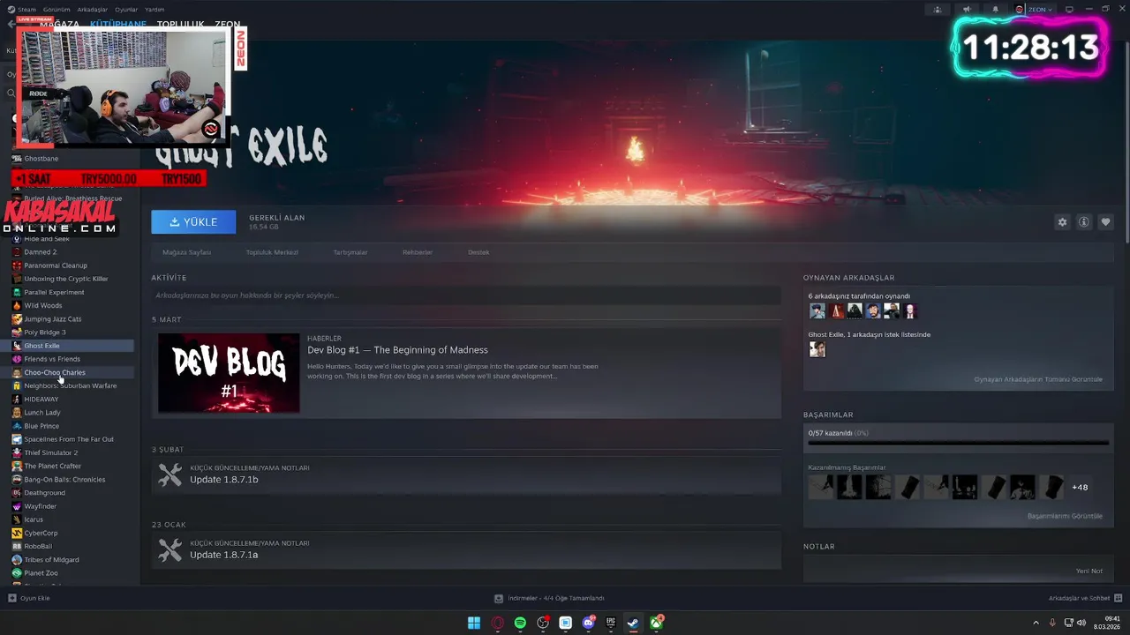Screen dimensions: 1130x635
Task: Click the microphone icon in the system tray
Action: point(1051,623)
